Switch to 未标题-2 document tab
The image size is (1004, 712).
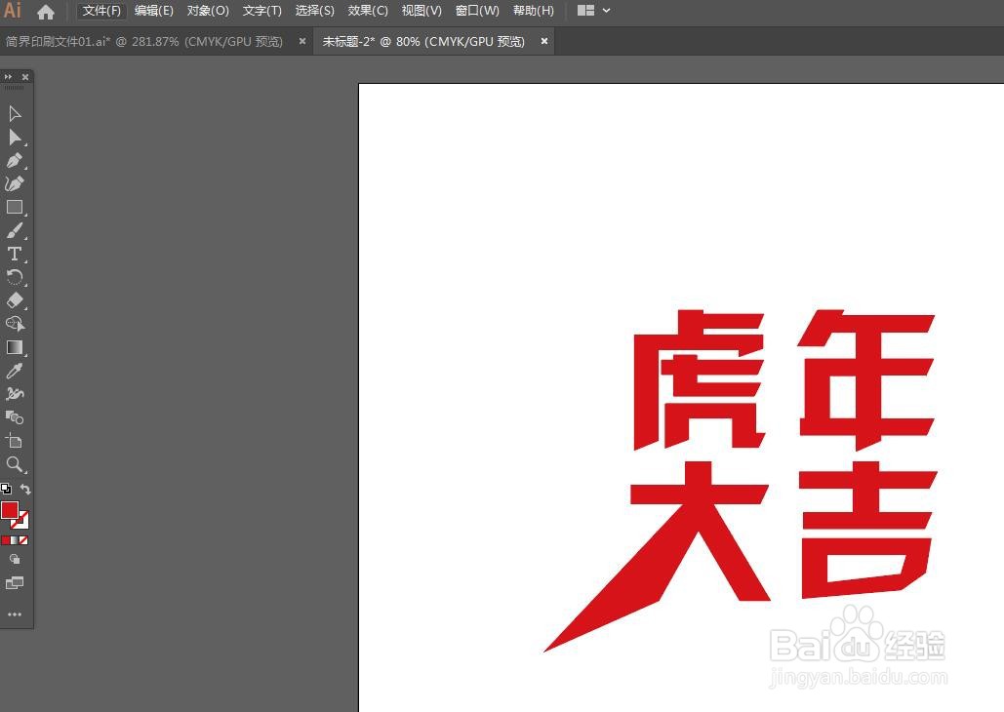point(423,42)
